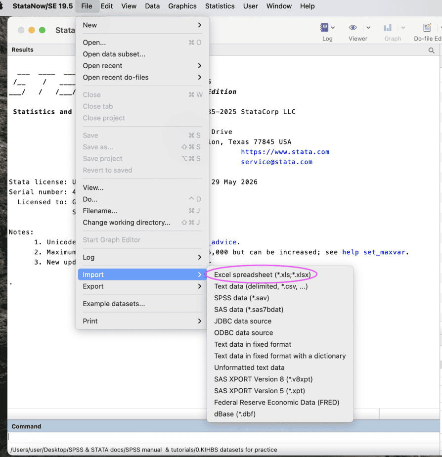
Task: Click Change working directory menu item
Action: pos(127,223)
